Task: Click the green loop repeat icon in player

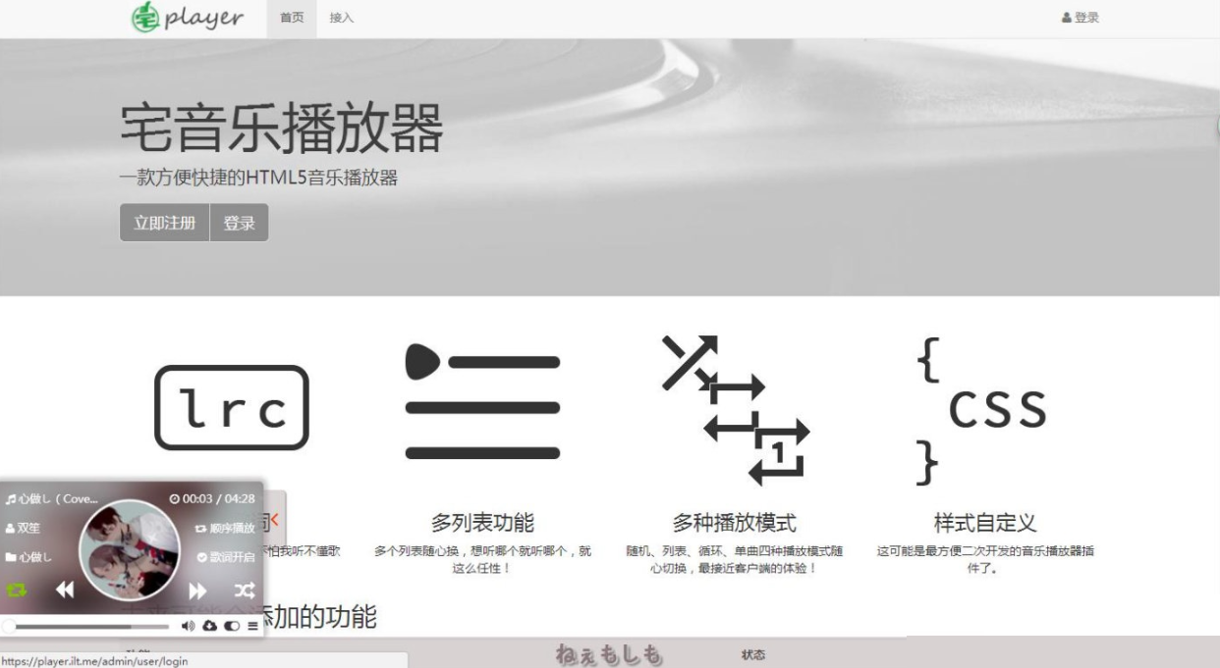Action: (17, 590)
